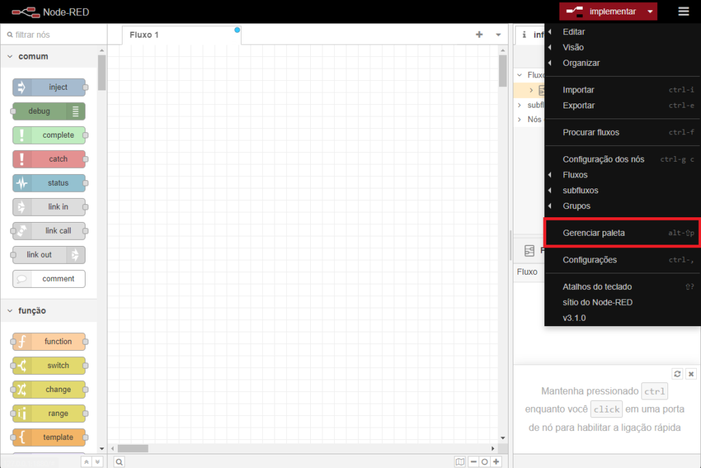Click the switch node in palette
The width and height of the screenshot is (701, 468).
click(x=49, y=365)
